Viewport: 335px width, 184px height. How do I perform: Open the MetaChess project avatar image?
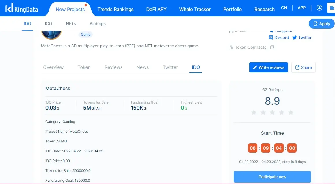click(51, 35)
